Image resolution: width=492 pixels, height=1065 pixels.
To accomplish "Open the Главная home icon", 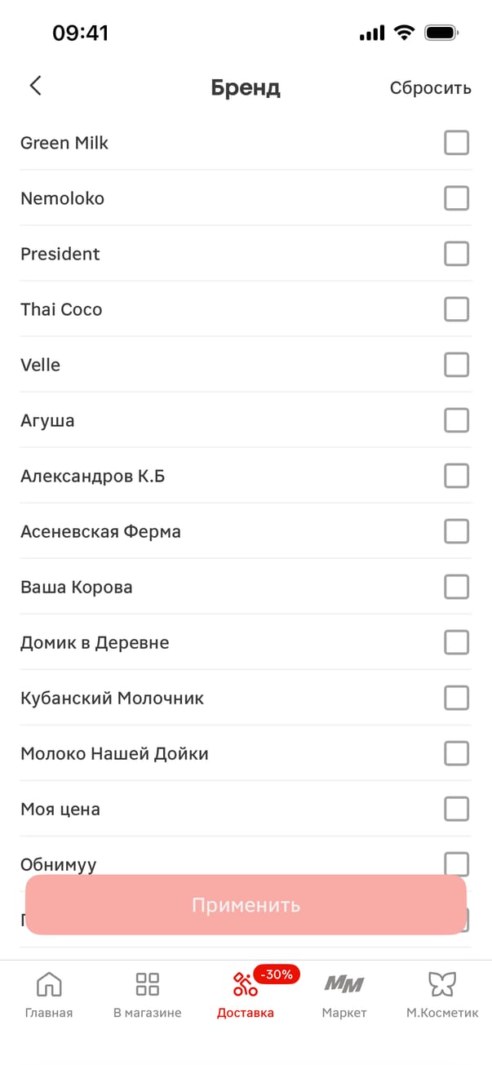I will (49, 984).
